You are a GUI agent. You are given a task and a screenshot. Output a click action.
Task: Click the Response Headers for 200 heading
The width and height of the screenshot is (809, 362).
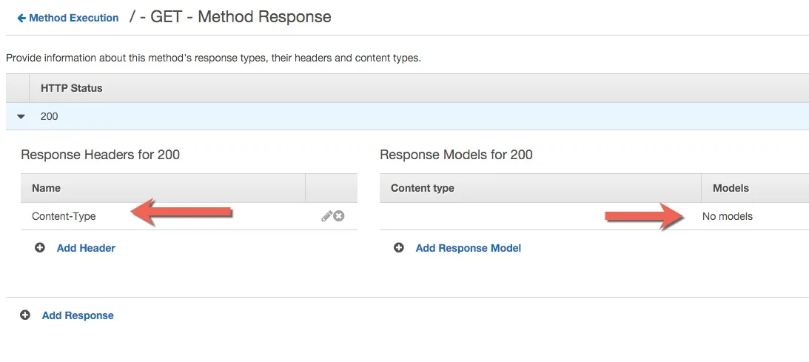[x=100, y=155]
